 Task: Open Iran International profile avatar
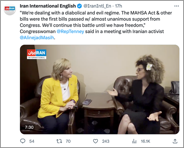[10, 9]
